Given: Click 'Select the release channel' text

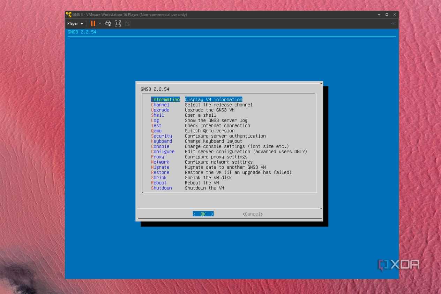Looking at the screenshot, I should (219, 105).
